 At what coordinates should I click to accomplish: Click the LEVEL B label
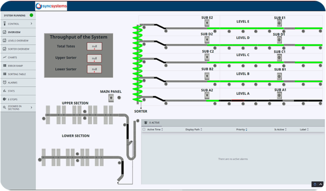coord(243,74)
